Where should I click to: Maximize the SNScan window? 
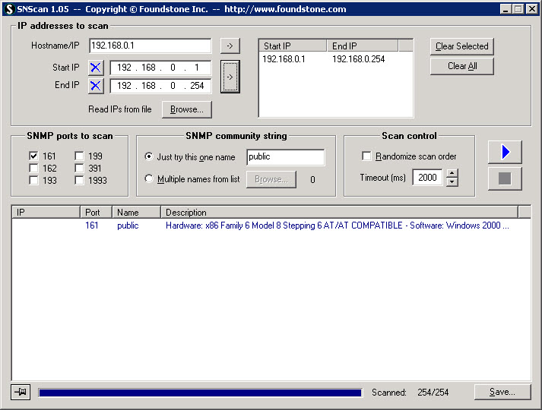(518, 9)
